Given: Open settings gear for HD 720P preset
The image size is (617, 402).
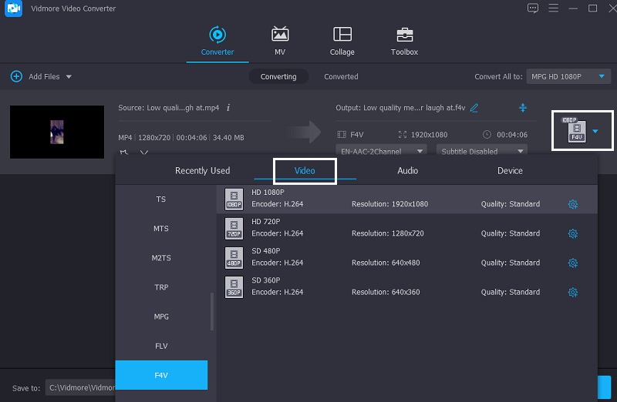Looking at the screenshot, I should coord(572,233).
